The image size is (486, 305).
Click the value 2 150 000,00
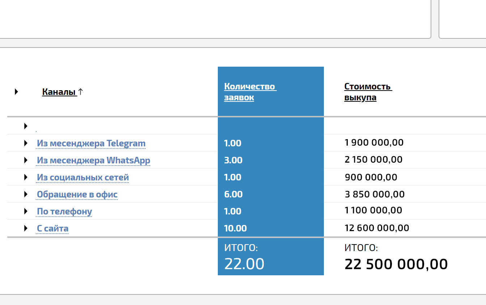click(x=373, y=160)
